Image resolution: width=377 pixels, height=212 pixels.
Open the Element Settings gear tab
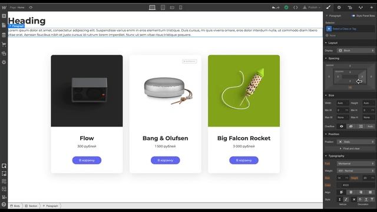[339, 8]
